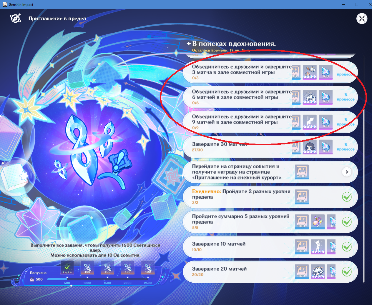Click the 5/5 progress counter
This screenshot has height=305, width=372.
195,228
